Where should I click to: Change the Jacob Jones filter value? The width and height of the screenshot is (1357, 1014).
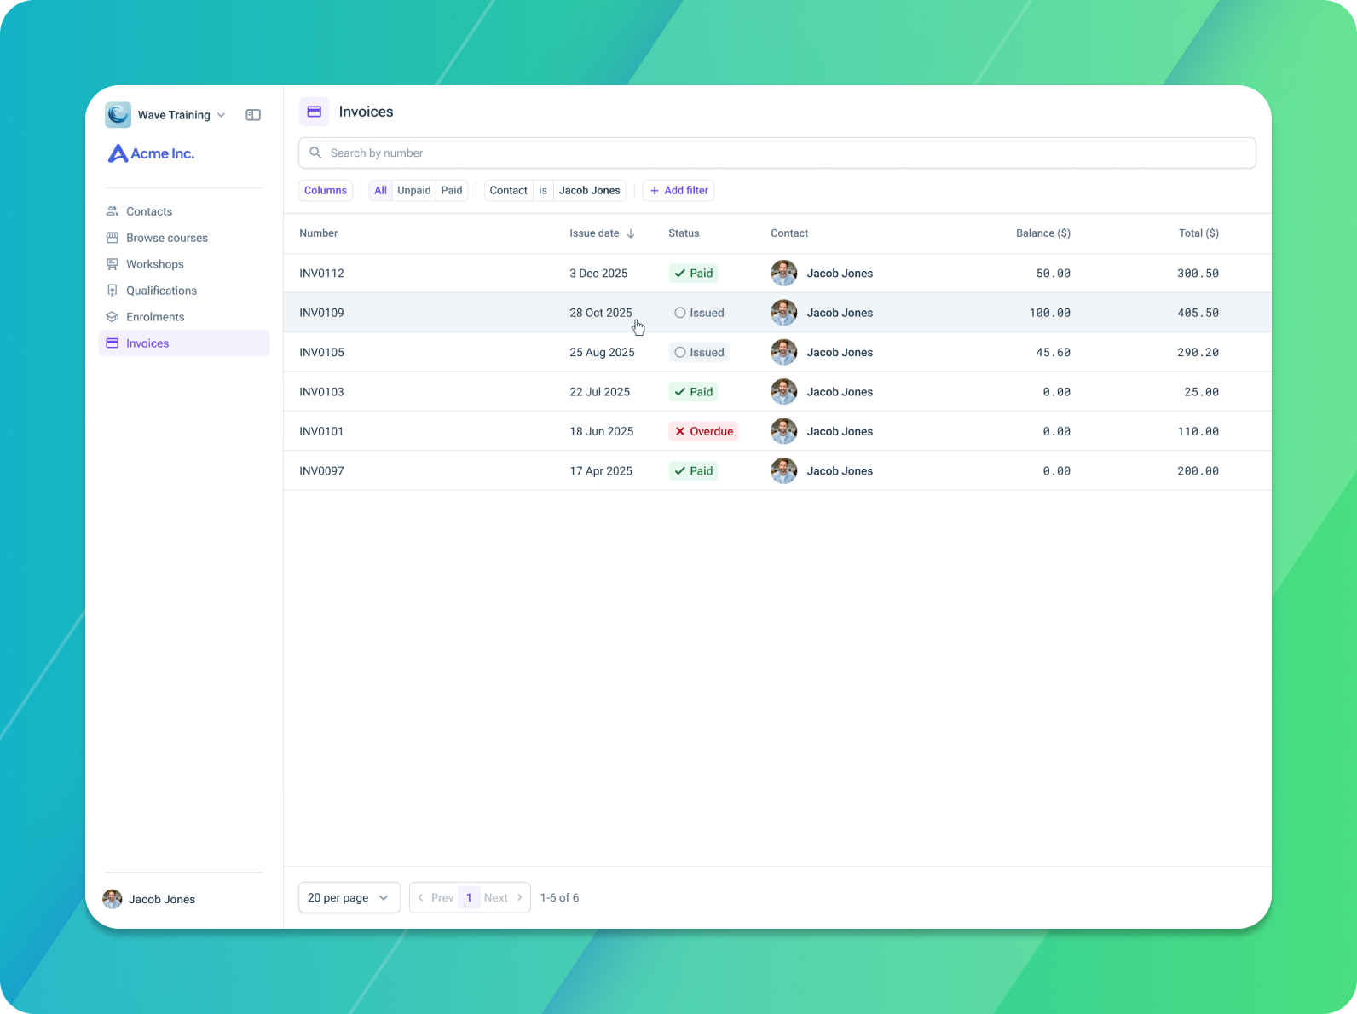[x=590, y=191]
